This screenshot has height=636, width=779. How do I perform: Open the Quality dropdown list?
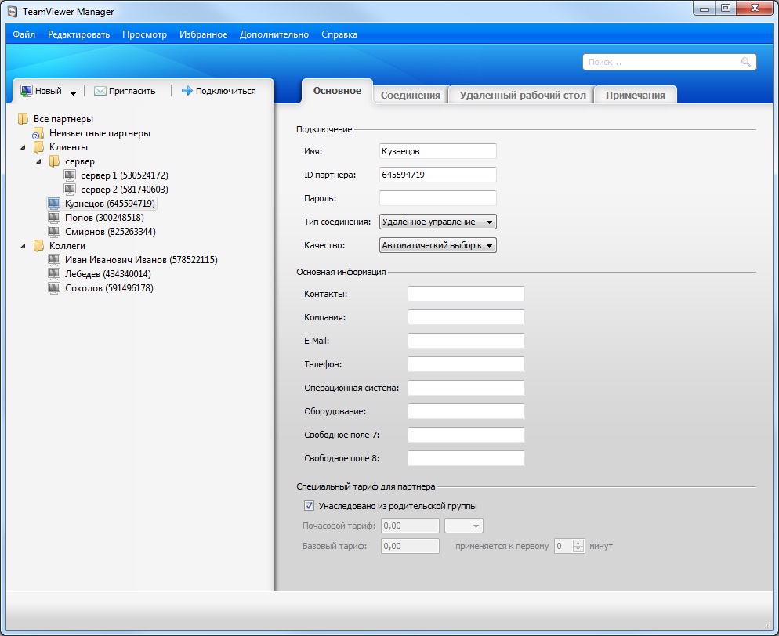[x=437, y=245]
